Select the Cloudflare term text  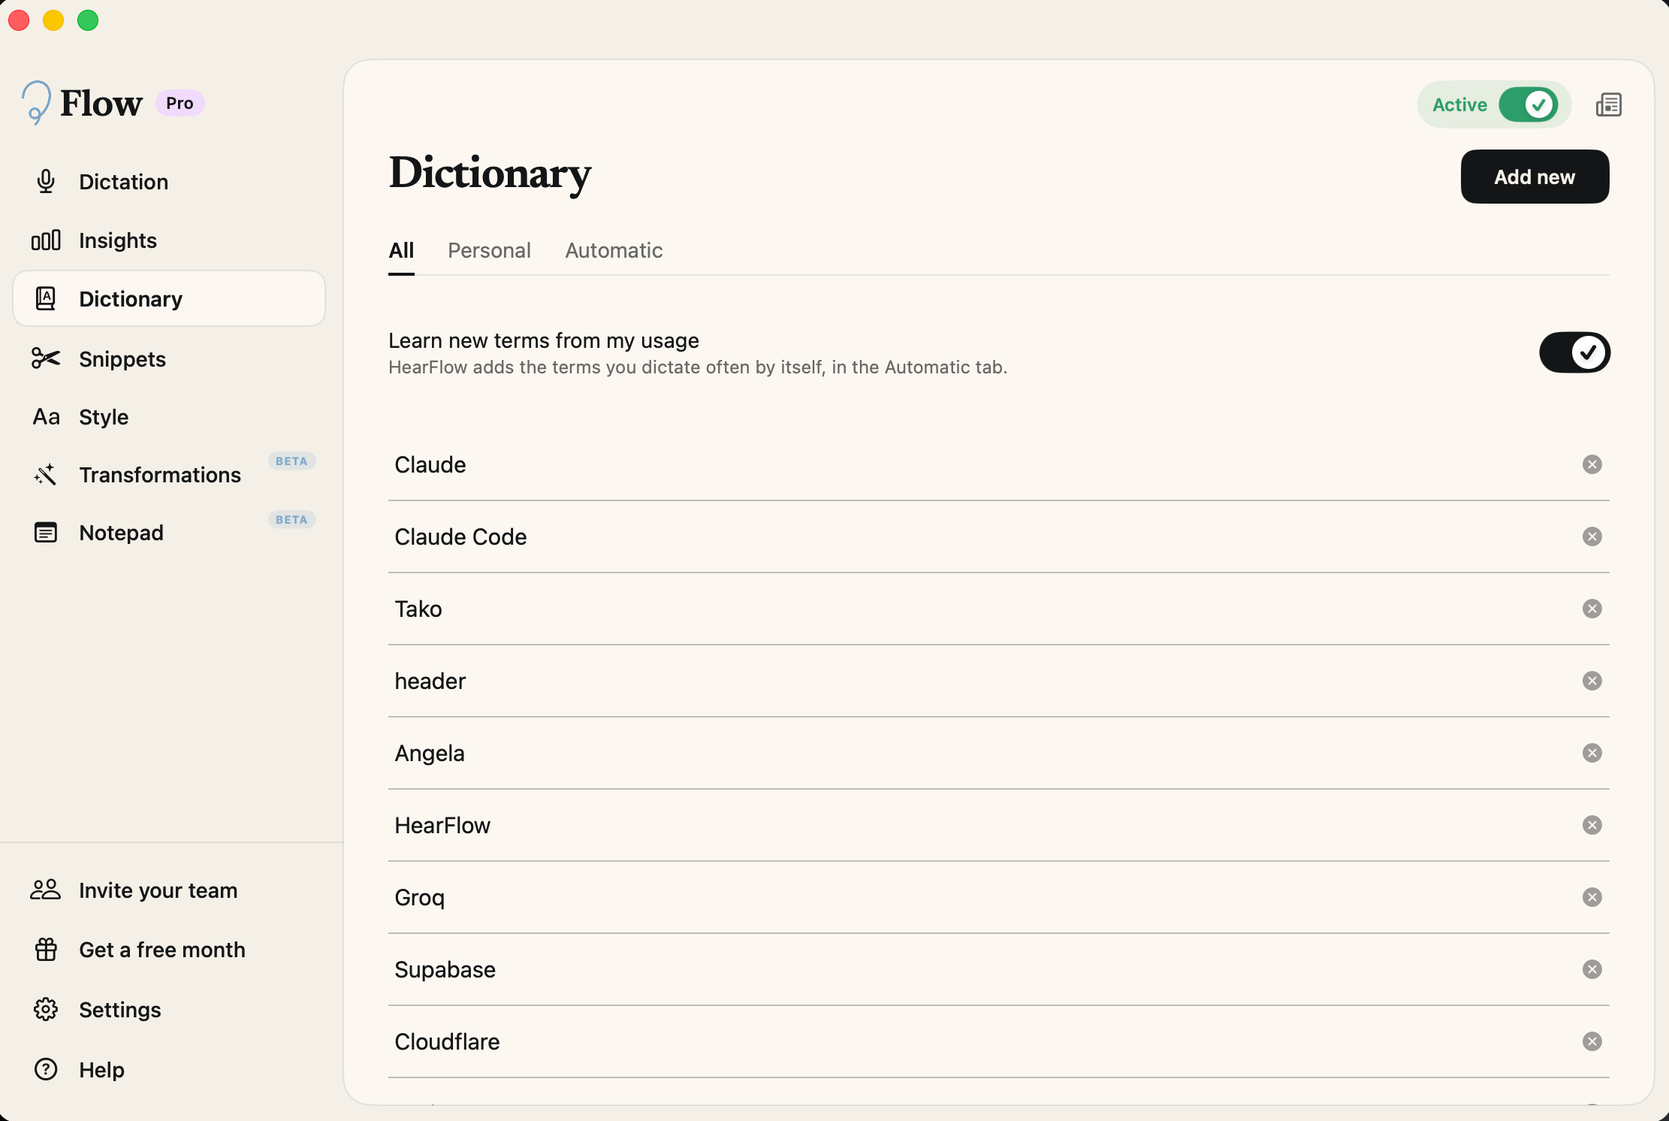[447, 1041]
